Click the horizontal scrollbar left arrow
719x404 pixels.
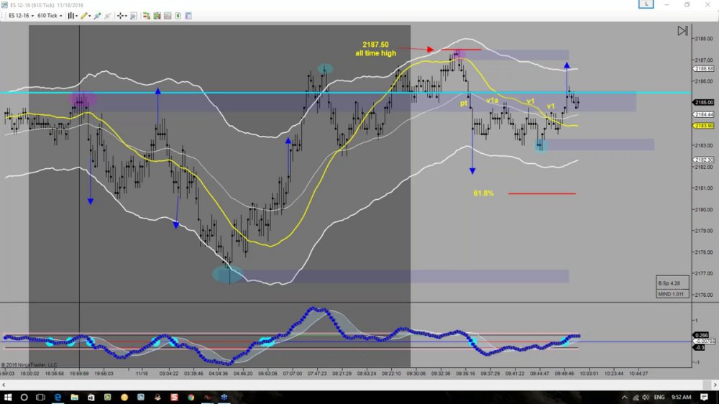tap(4, 385)
